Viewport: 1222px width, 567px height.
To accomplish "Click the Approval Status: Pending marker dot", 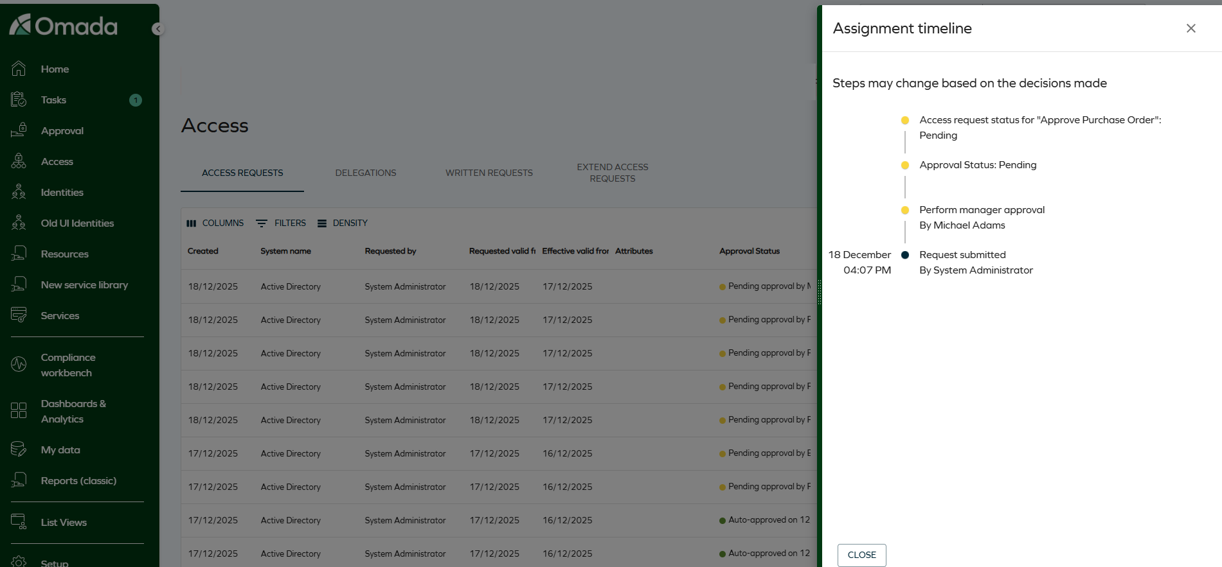I will click(x=905, y=165).
